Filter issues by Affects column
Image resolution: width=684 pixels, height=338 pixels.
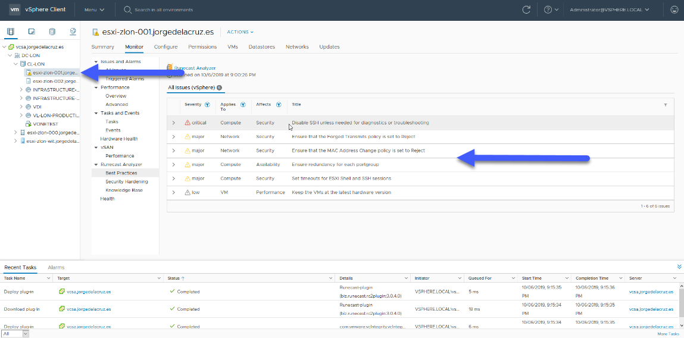point(278,105)
